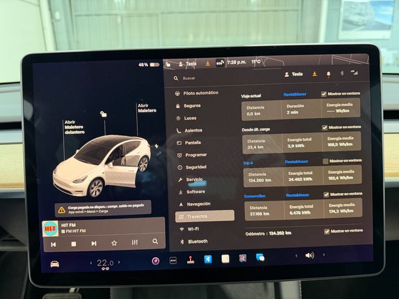
Task: Toggle Mostrar en ventana for Desde últ. carga
Action: point(324,127)
